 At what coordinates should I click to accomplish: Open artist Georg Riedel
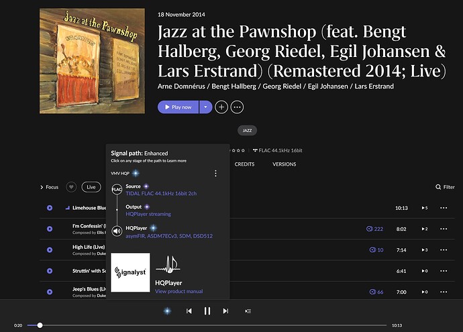click(282, 86)
